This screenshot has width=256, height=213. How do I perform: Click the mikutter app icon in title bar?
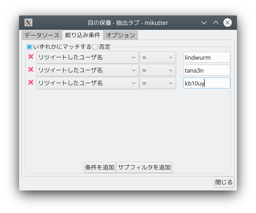click(28, 23)
